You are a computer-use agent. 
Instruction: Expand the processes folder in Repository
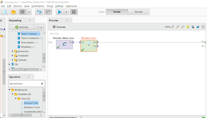pyautogui.click(x=12, y=51)
